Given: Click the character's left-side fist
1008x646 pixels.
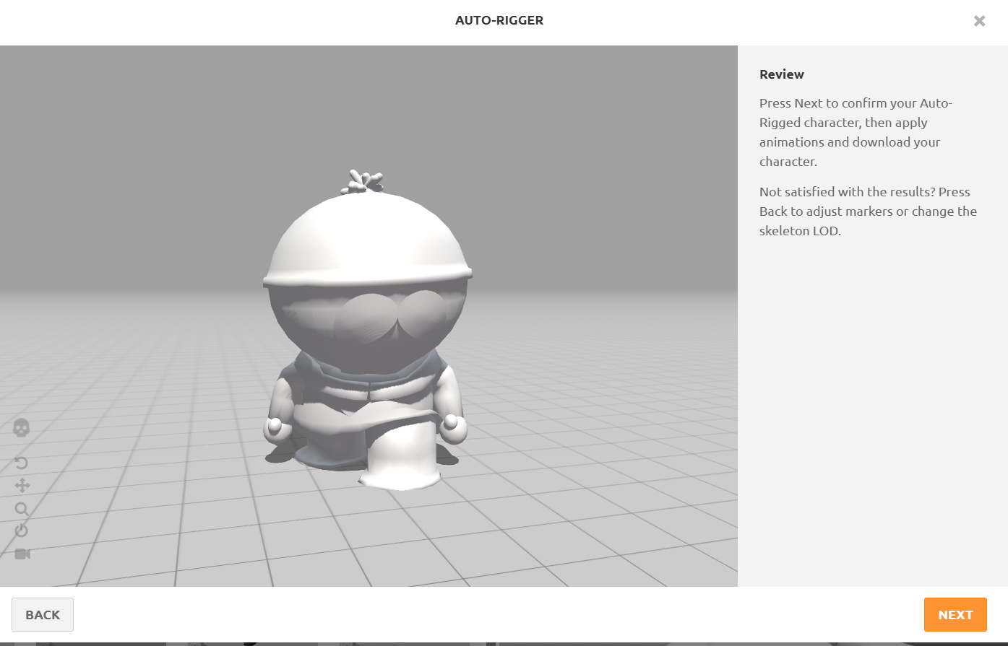Looking at the screenshot, I should (276, 428).
